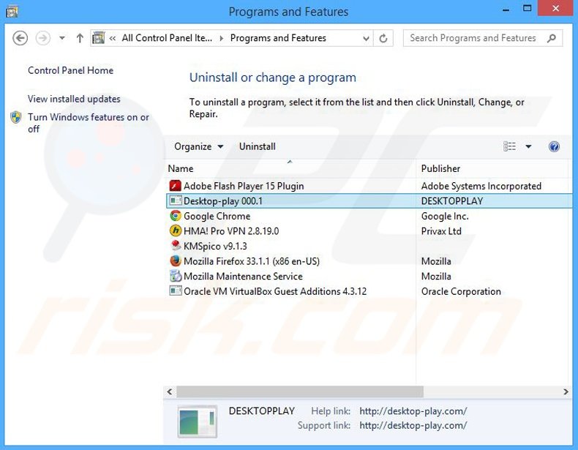Screen dimensions: 578x450
Task: Open the Organize menu
Action: [x=199, y=146]
